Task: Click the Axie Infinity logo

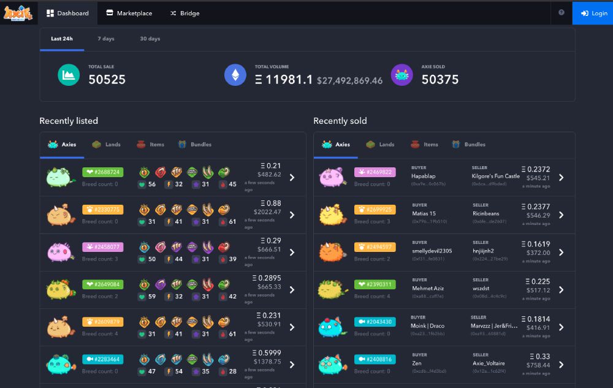Action: [18, 13]
